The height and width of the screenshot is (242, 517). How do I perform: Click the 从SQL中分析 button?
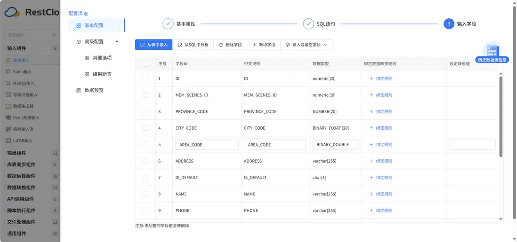pos(193,45)
